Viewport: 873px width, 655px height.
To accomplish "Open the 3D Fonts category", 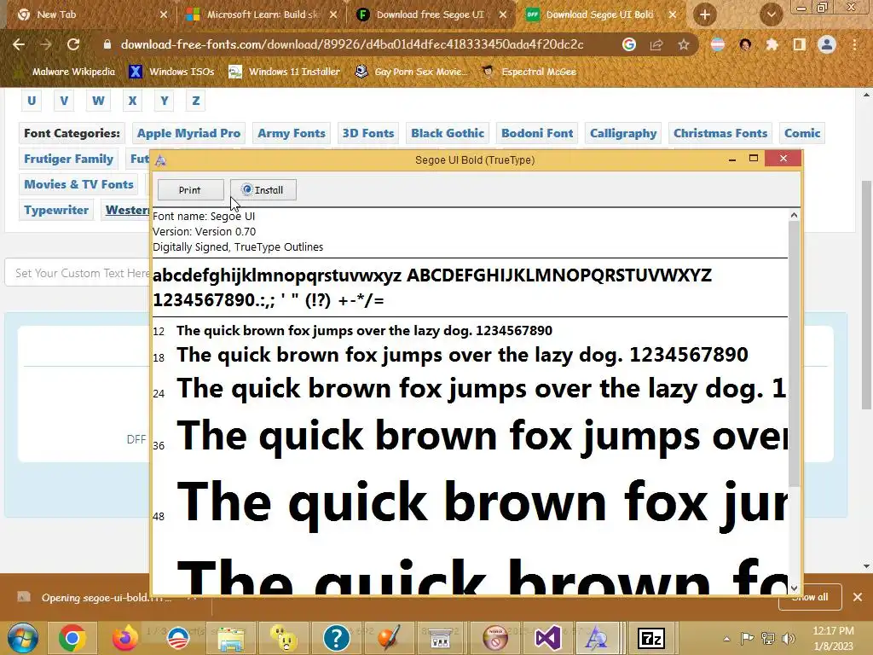I will pos(368,134).
